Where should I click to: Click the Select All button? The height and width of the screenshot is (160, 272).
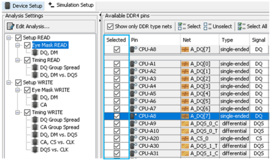[x=252, y=26]
